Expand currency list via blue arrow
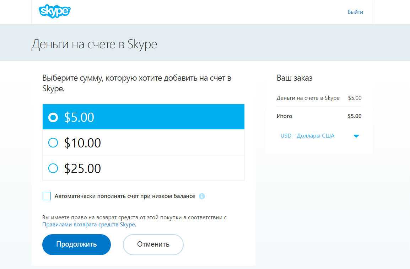 356,136
